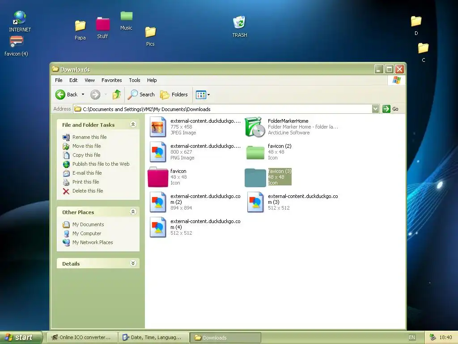
Task: Open the Favorites menu
Action: pyautogui.click(x=111, y=80)
